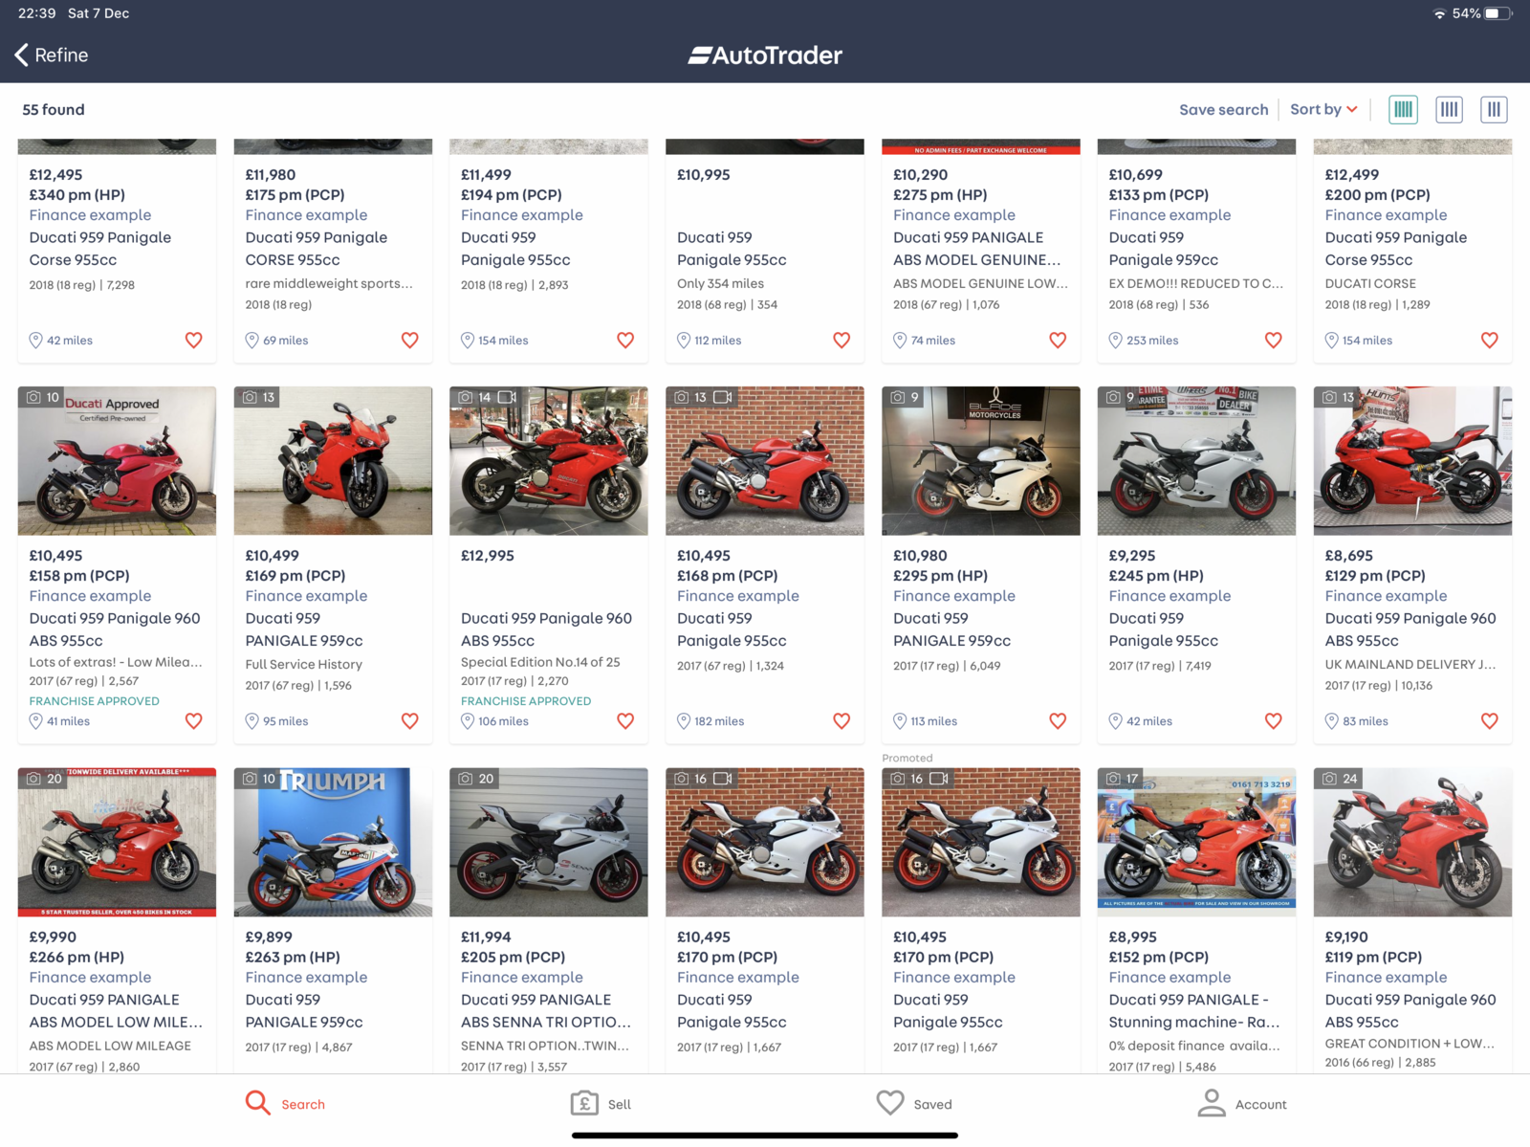Open Finance example for £8,995 bike
1530x1147 pixels.
coord(1169,978)
